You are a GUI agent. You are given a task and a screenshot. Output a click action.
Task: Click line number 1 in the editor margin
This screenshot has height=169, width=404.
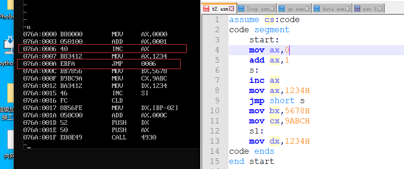click(x=217, y=20)
